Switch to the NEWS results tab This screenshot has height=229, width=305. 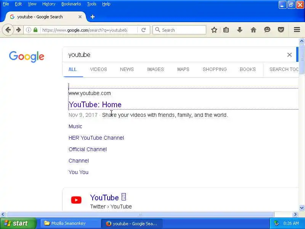click(127, 69)
